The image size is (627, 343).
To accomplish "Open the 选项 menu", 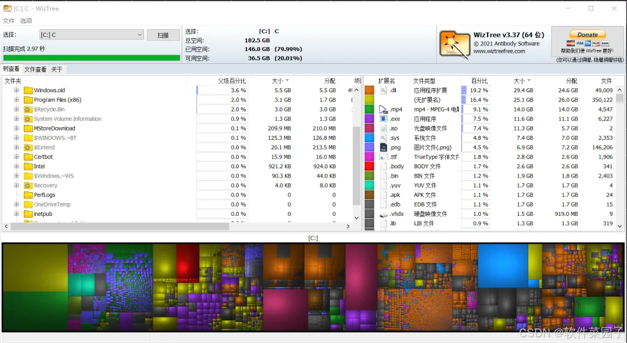I will [x=26, y=21].
